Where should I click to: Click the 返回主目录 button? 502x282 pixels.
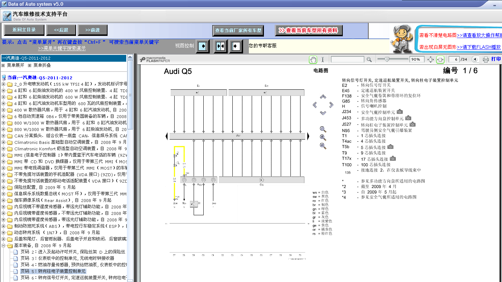[24, 30]
